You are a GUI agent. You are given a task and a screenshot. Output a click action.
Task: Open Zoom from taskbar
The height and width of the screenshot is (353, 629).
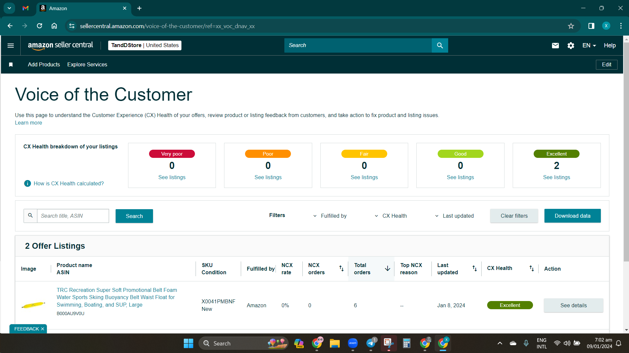(x=353, y=343)
